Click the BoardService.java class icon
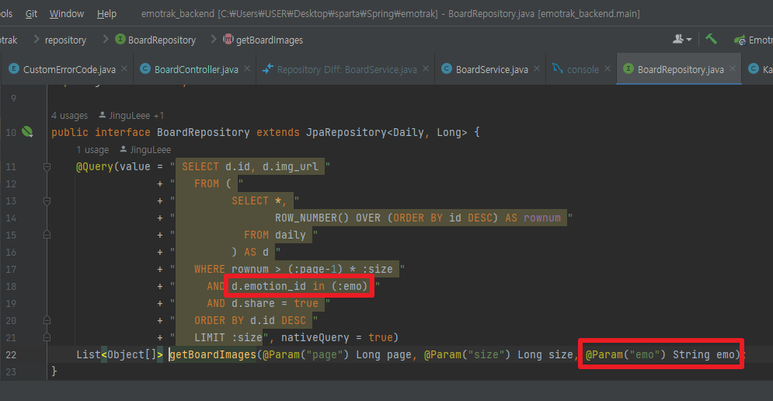This screenshot has width=773, height=401. [446, 68]
